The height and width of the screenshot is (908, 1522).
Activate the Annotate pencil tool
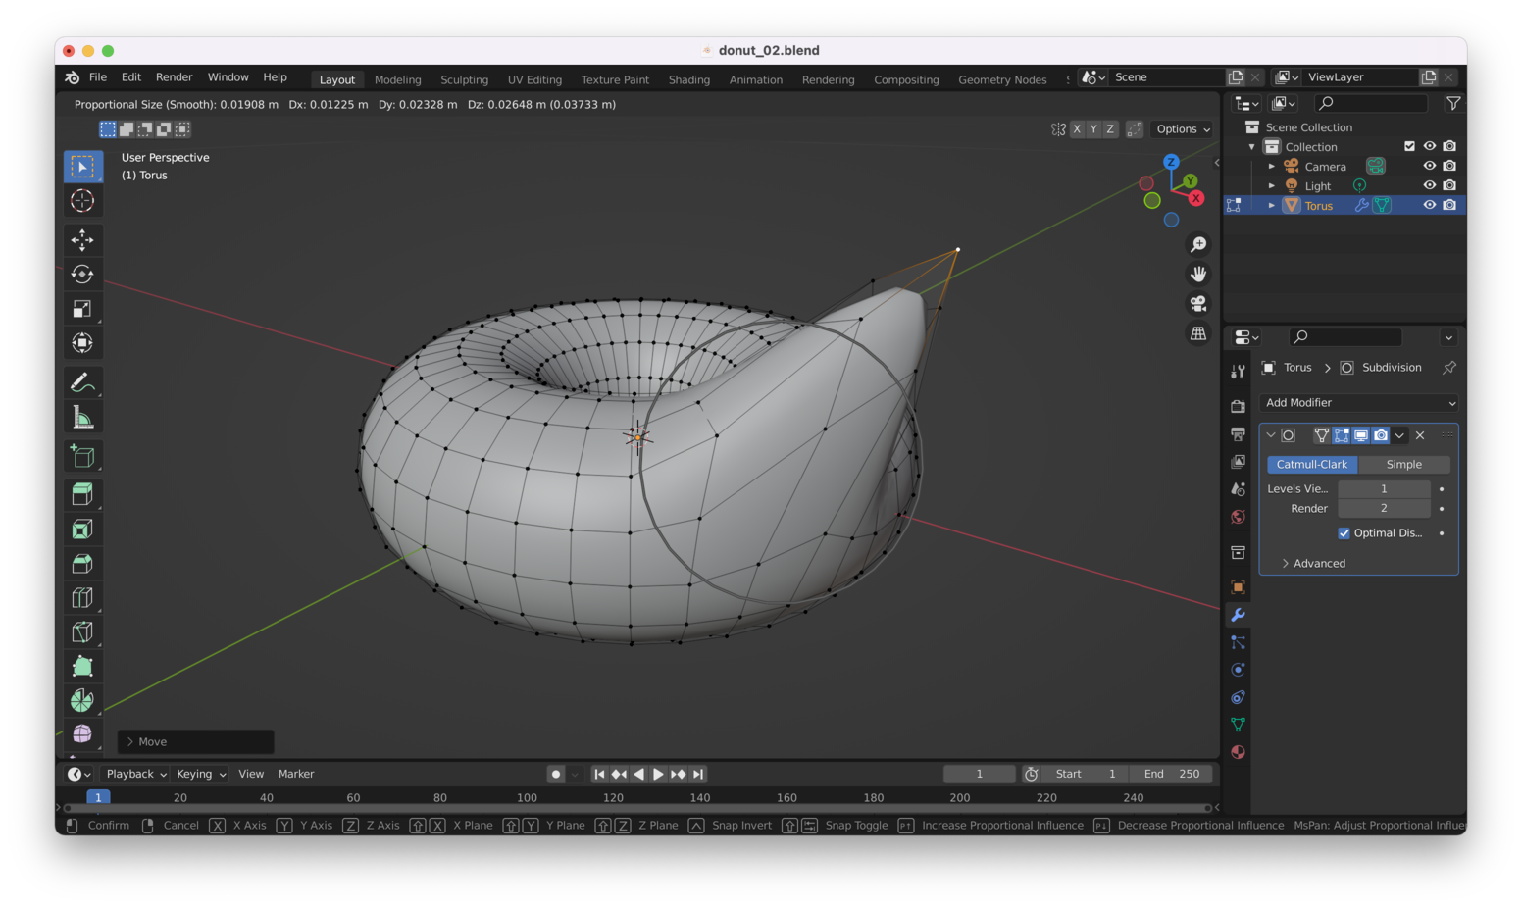(82, 382)
